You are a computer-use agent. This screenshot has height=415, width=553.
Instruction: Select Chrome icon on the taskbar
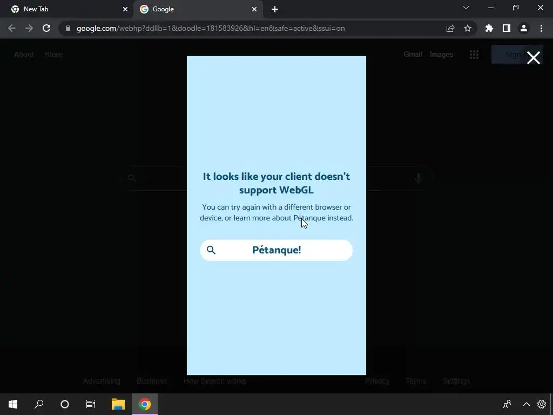point(145,404)
